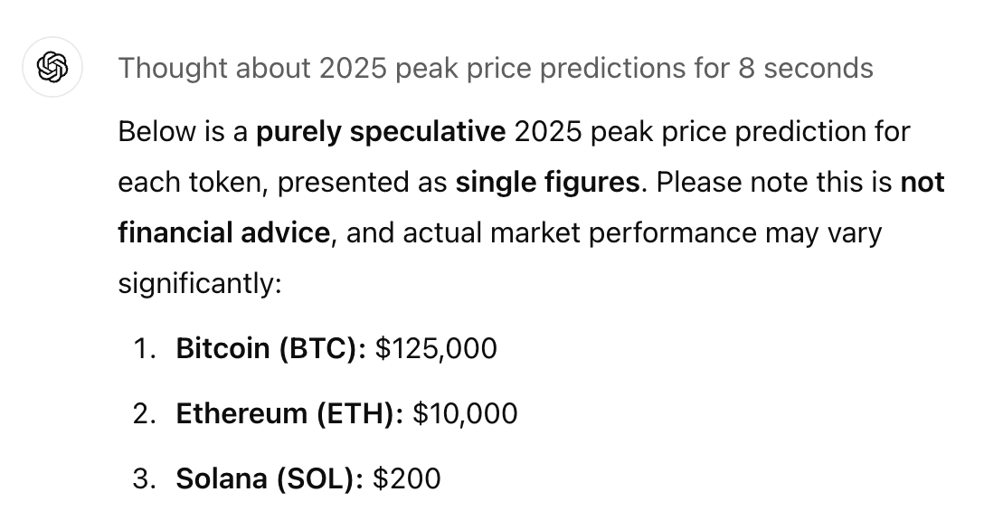The image size is (984, 530).
Task: Click the "Please note this is" text
Action: pos(774,183)
